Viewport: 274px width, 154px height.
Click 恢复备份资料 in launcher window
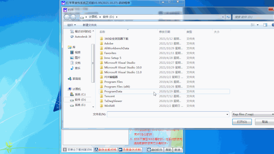tap(130, 150)
